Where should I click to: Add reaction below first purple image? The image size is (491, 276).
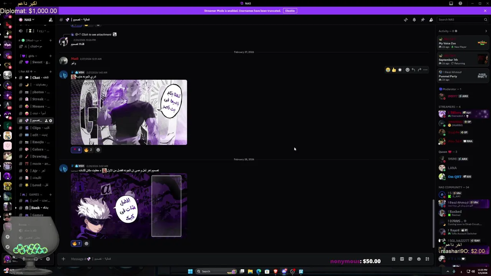point(98,150)
